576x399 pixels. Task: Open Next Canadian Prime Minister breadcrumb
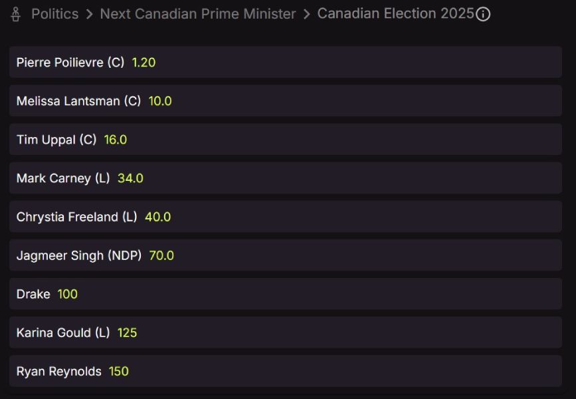[x=197, y=14]
